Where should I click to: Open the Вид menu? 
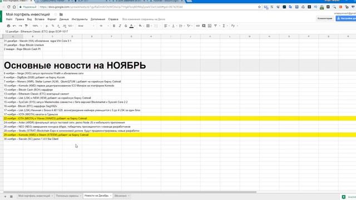[29, 19]
